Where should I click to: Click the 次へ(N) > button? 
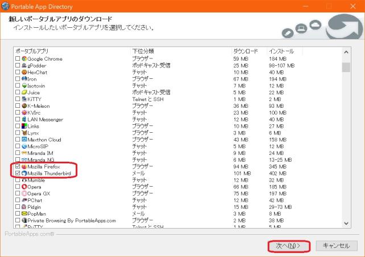tap(289, 246)
